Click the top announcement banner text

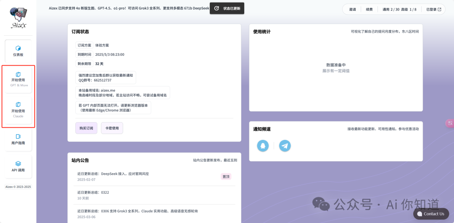tap(129, 8)
